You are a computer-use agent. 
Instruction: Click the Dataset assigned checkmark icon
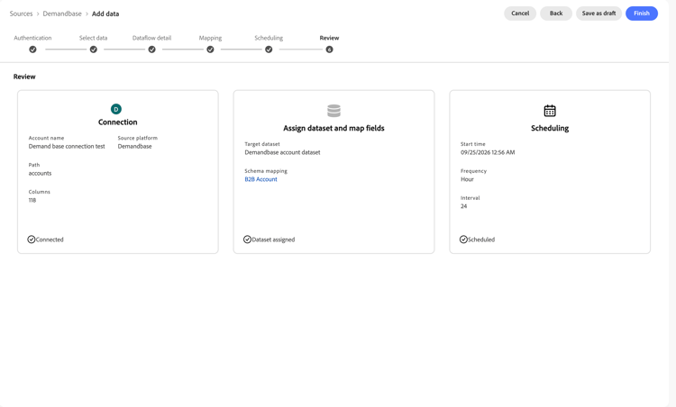(x=248, y=240)
